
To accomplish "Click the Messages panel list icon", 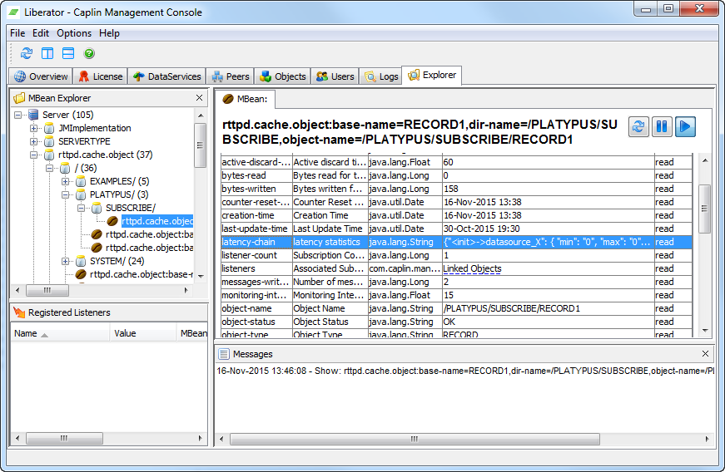I will [x=224, y=354].
